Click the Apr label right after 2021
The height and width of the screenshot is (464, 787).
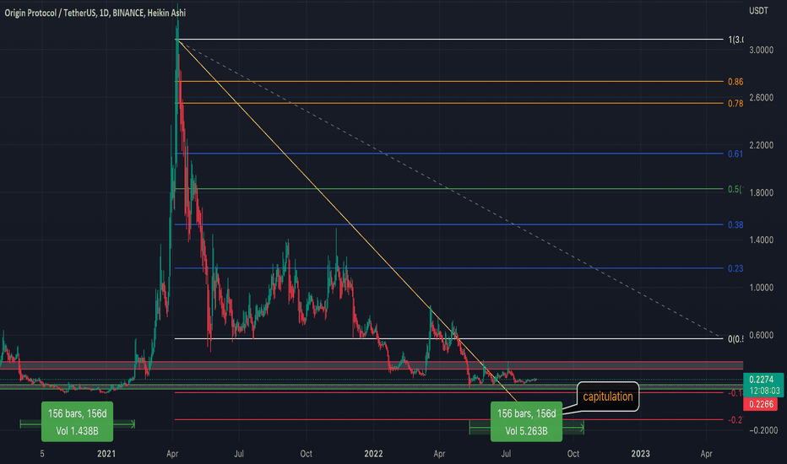click(172, 454)
